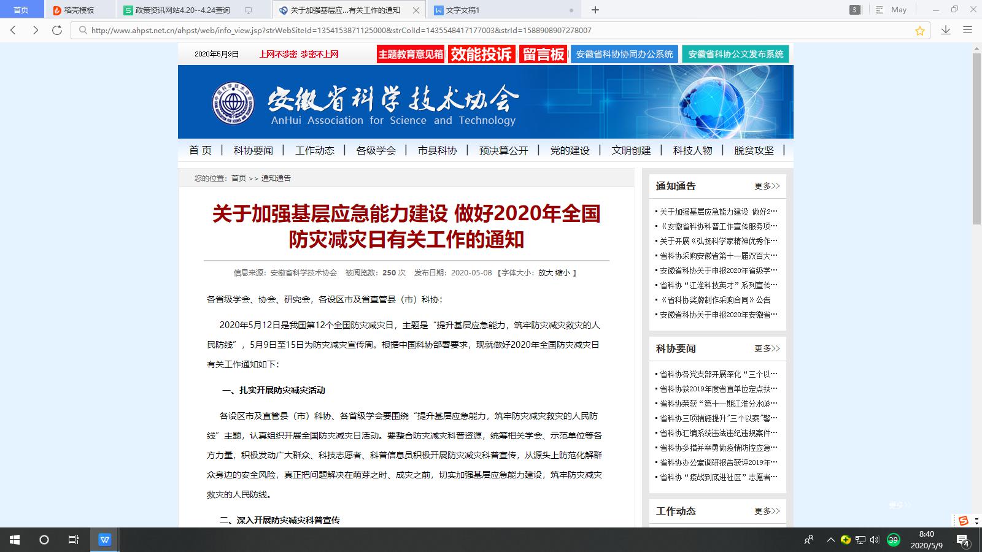982x552 pixels.
Task: Open the 市县科协 nav item
Action: 437,150
